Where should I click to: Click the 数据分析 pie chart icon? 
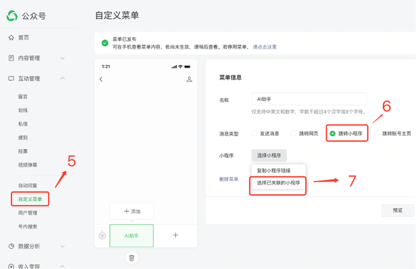11,246
